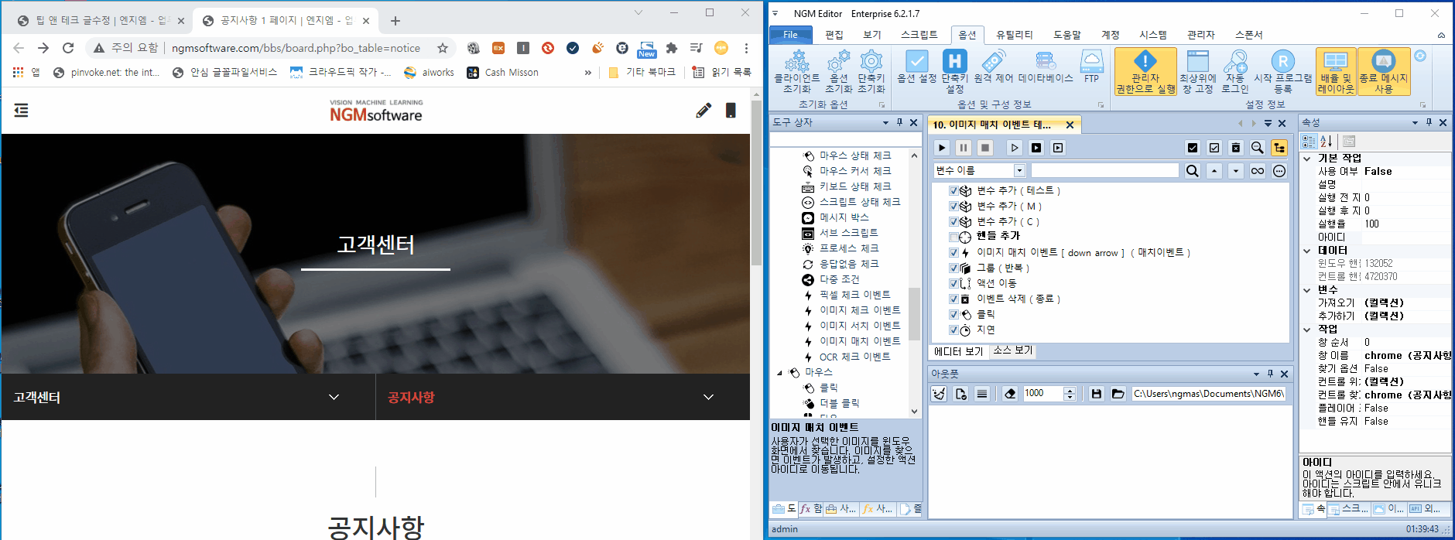The image size is (1455, 540).
Task: Click 시작 프로그램 등록 icon
Action: pyautogui.click(x=1282, y=71)
